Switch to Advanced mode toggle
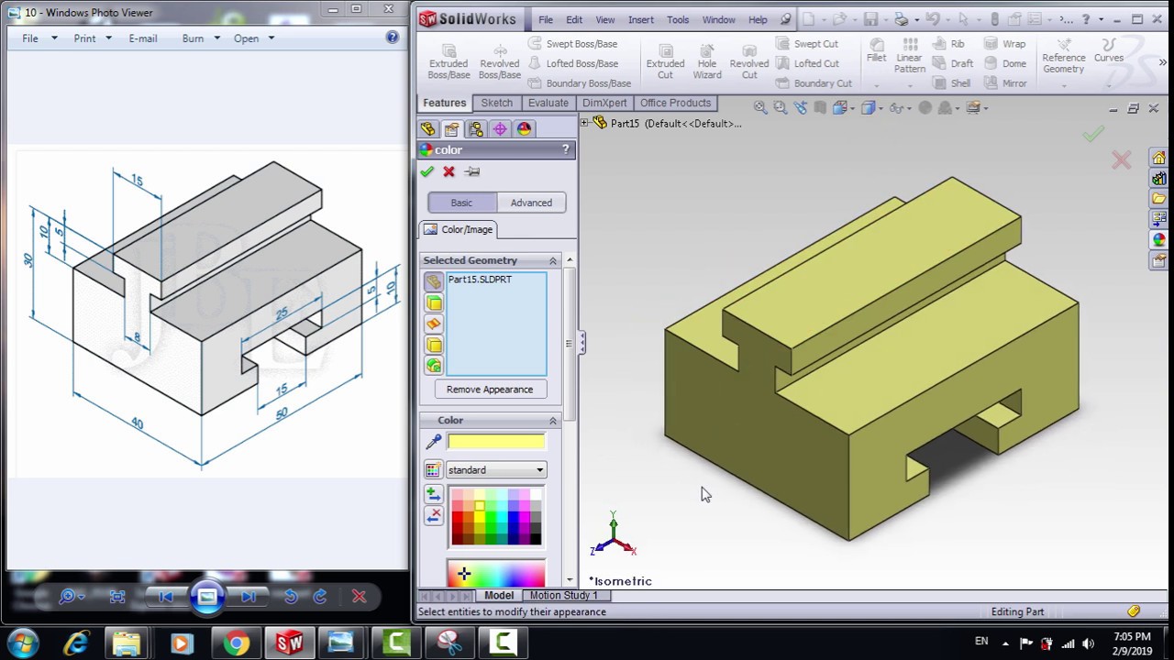This screenshot has width=1174, height=660. coord(531,203)
